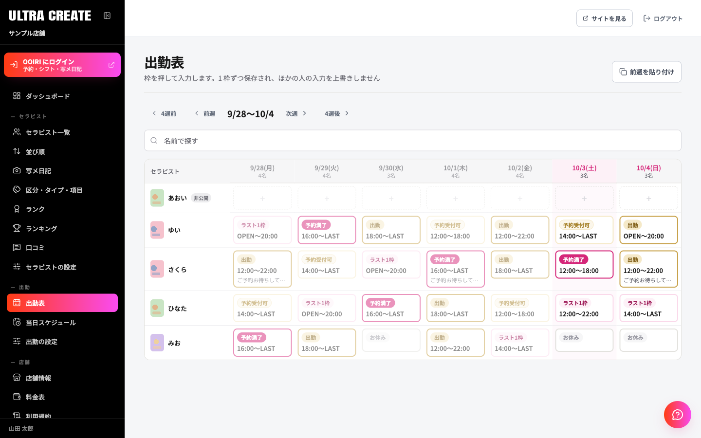Open the help chat bubble icon
Viewport: 701px width, 438px height.
(x=678, y=415)
